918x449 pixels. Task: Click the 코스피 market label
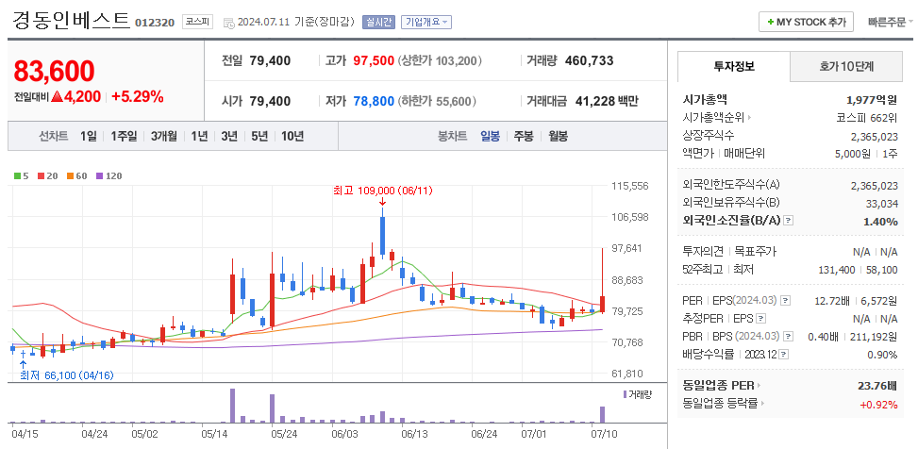point(197,23)
